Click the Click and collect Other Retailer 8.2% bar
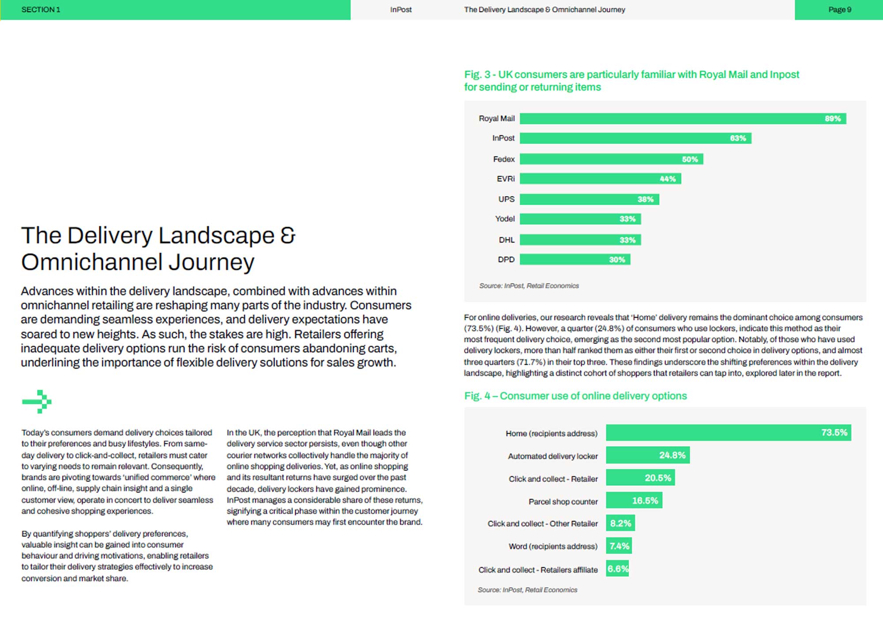 [x=620, y=523]
